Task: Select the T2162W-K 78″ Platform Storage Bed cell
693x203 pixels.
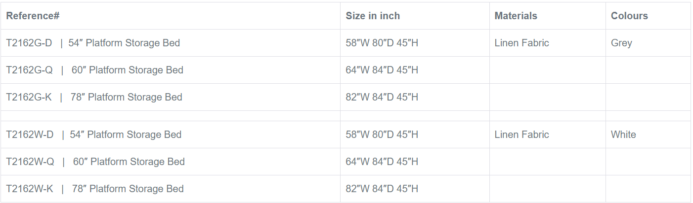Action: [95, 189]
